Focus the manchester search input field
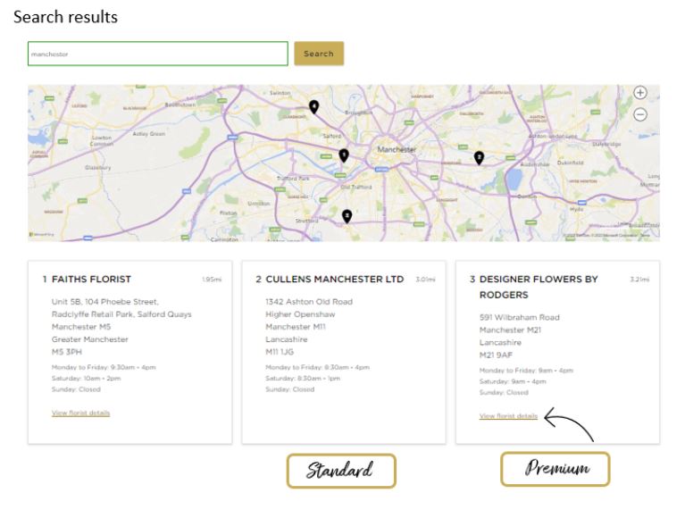The image size is (685, 510). [158, 54]
